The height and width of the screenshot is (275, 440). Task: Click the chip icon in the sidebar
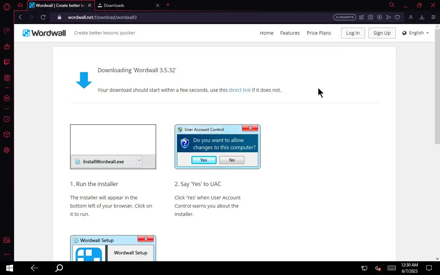click(7, 78)
